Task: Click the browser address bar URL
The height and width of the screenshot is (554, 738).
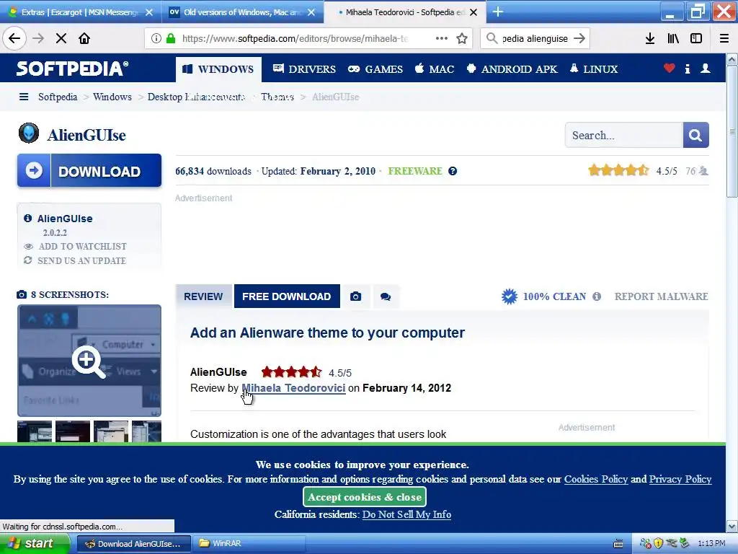Action: point(295,39)
